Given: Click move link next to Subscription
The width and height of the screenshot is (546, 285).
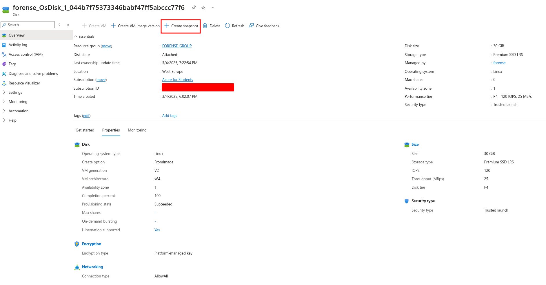Looking at the screenshot, I should click(101, 80).
